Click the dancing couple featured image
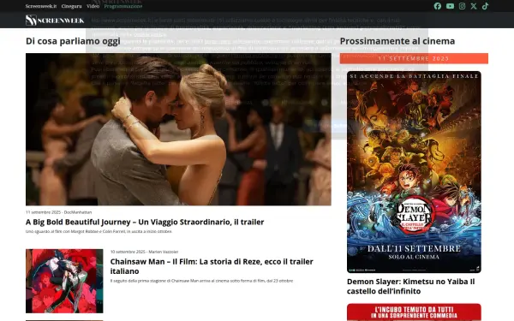This screenshot has height=321, width=514. tap(178, 129)
